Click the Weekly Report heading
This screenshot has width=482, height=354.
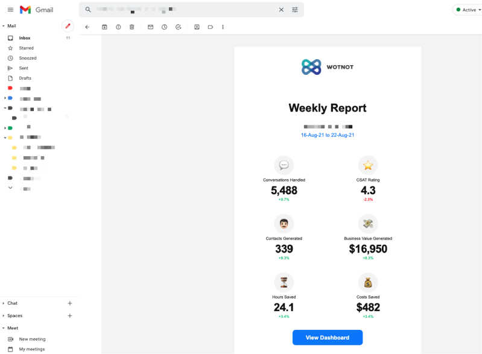click(x=328, y=108)
